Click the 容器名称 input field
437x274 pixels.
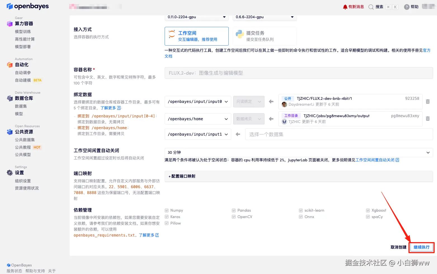tap(299, 73)
